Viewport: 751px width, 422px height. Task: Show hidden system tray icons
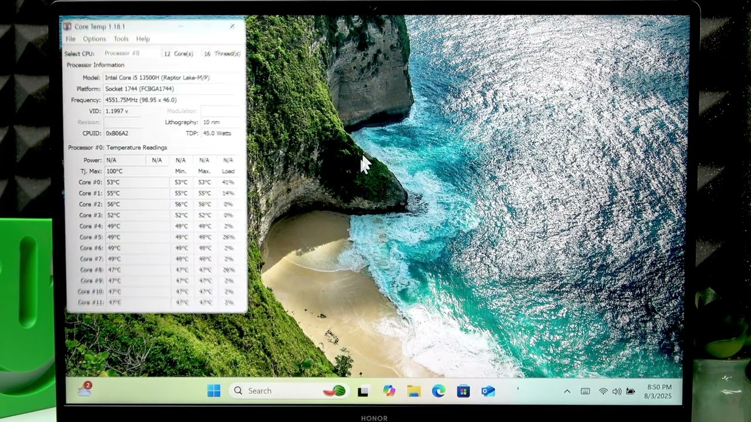[567, 392]
